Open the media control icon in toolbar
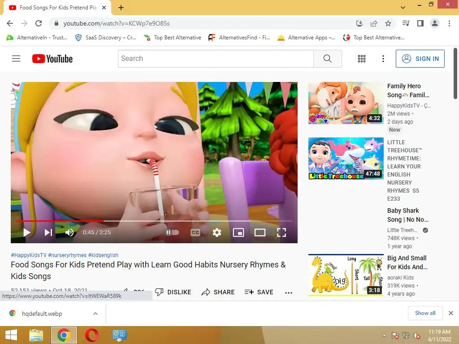 (x=406, y=23)
